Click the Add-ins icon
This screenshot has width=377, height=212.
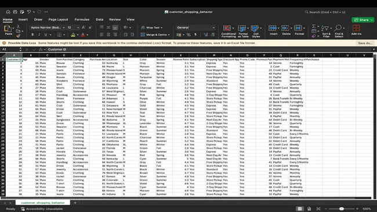[x=356, y=28]
